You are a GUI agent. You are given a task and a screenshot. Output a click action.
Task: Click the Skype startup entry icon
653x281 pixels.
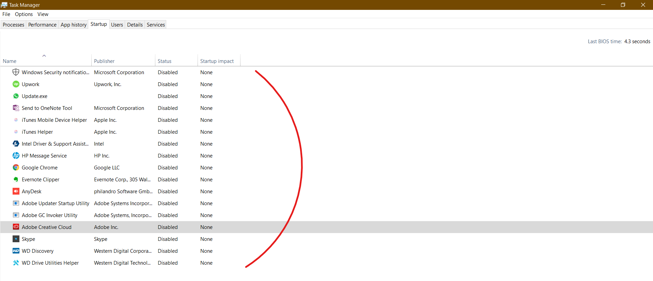(x=16, y=239)
